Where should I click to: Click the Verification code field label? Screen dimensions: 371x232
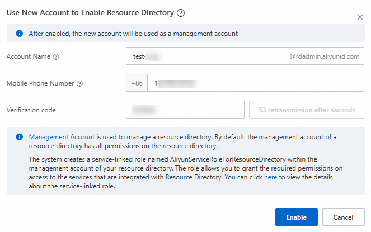point(31,110)
